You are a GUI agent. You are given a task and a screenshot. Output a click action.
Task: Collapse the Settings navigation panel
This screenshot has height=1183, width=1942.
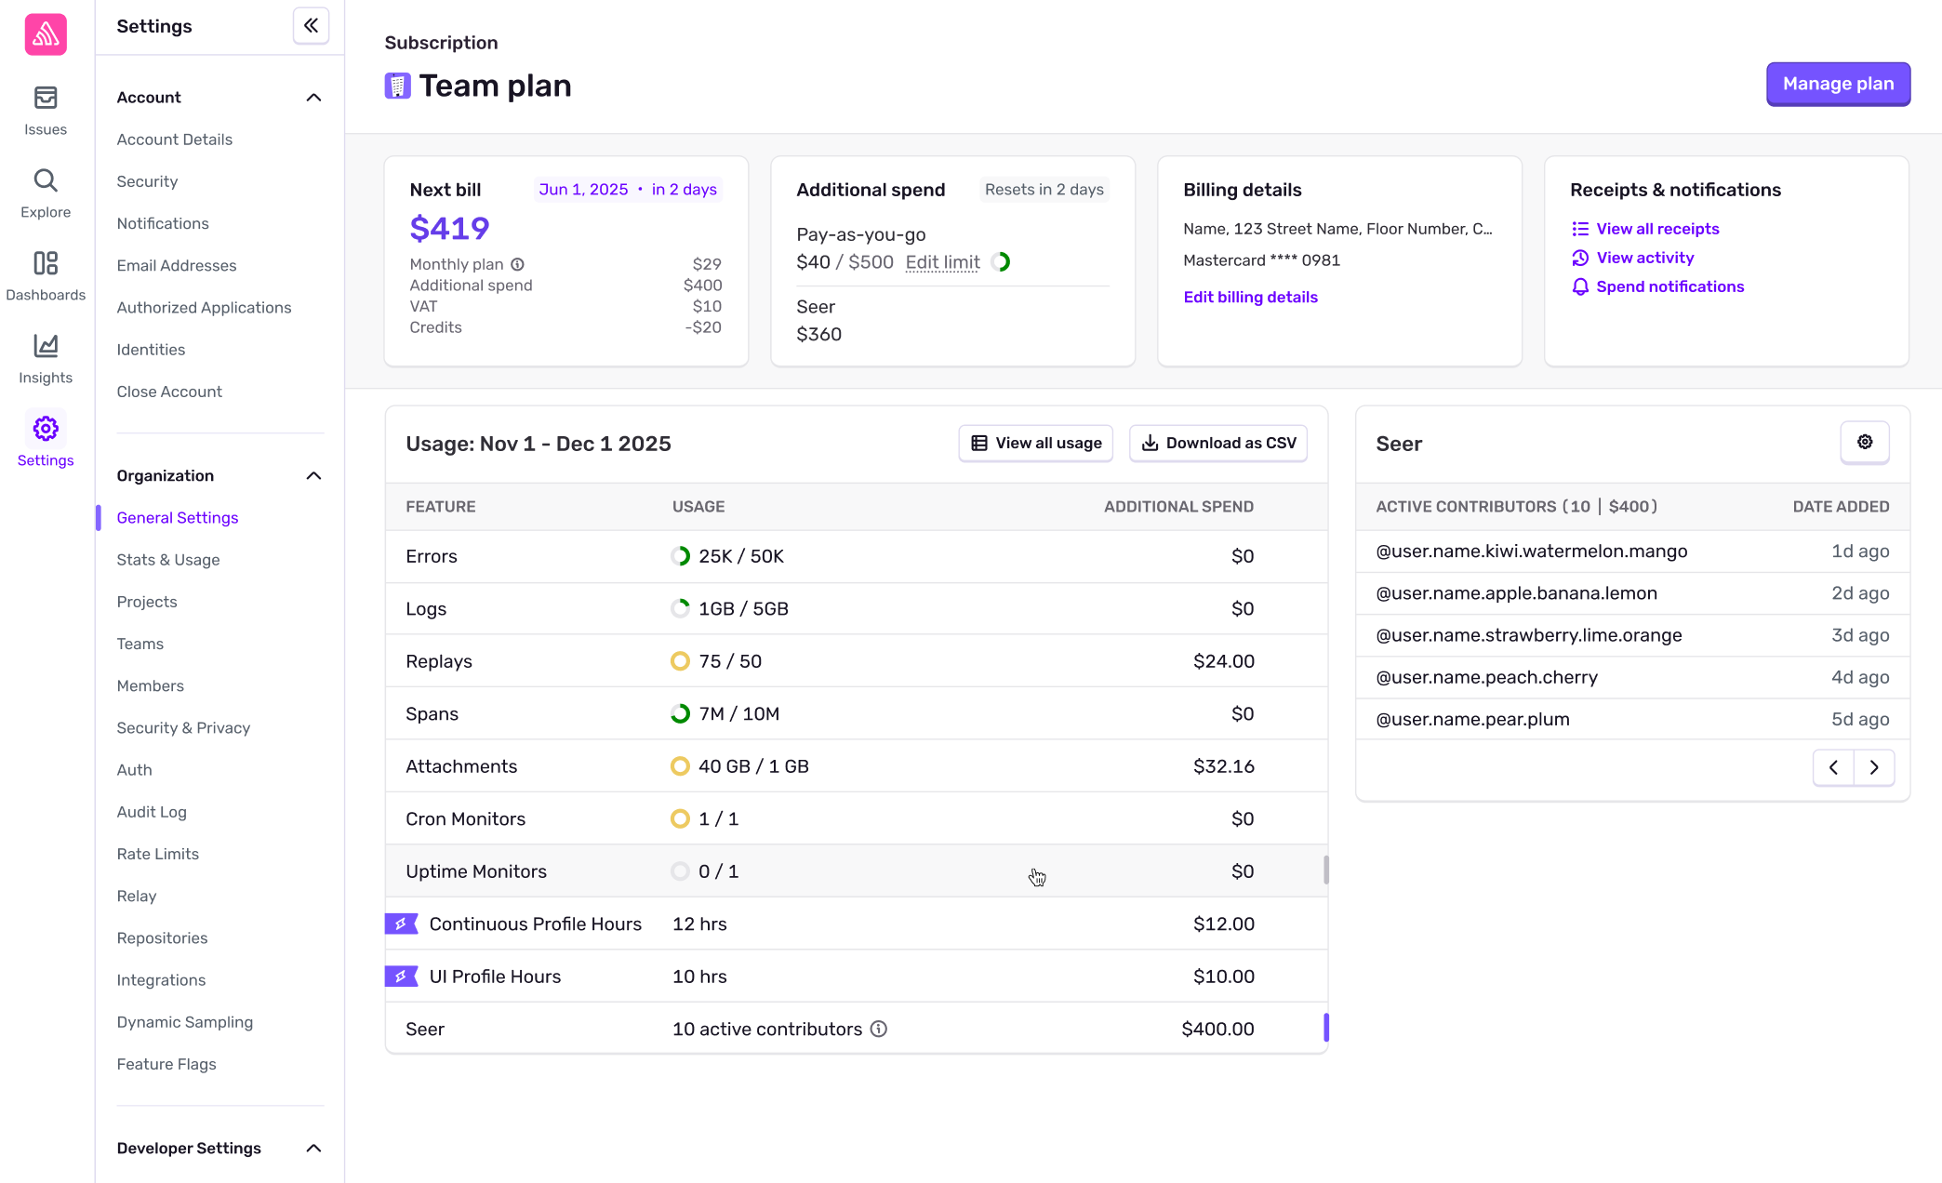311,26
